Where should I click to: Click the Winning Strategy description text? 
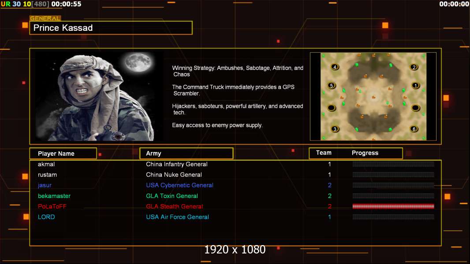(x=238, y=71)
